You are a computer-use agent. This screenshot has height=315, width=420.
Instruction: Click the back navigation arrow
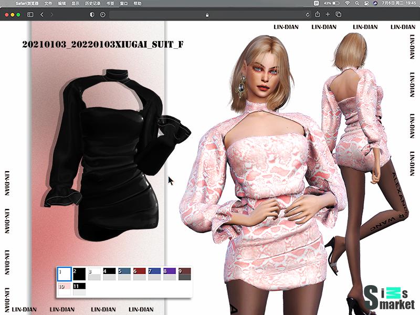point(42,15)
